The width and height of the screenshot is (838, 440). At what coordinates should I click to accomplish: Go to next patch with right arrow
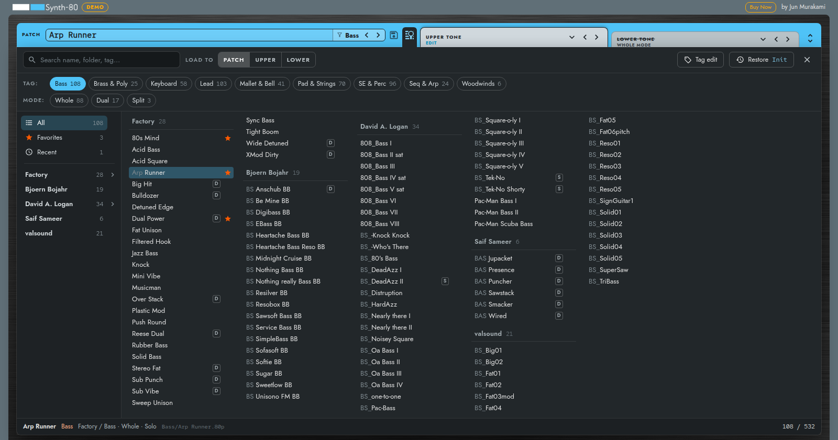click(x=378, y=35)
